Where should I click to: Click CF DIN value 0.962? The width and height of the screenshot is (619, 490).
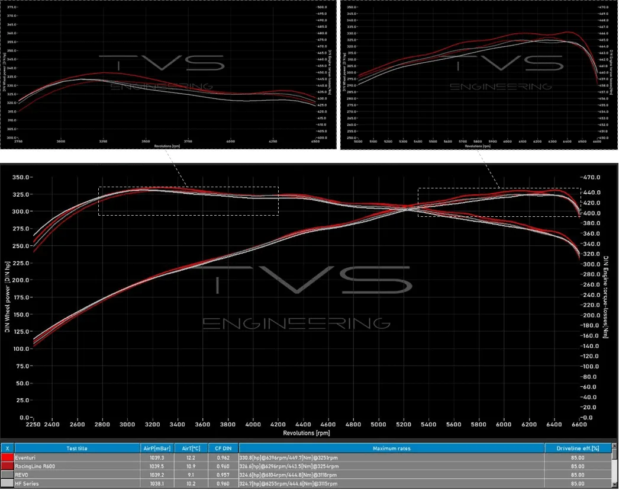pos(223,457)
